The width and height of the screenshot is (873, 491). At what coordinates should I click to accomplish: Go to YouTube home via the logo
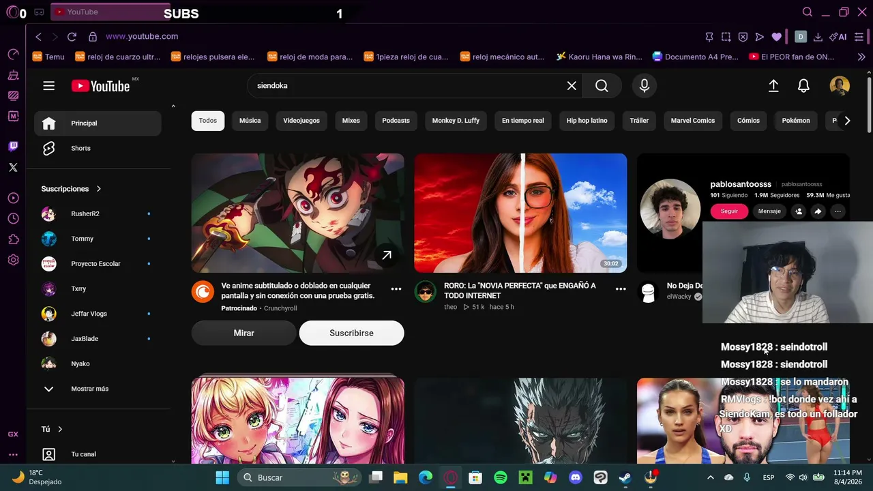(x=101, y=86)
